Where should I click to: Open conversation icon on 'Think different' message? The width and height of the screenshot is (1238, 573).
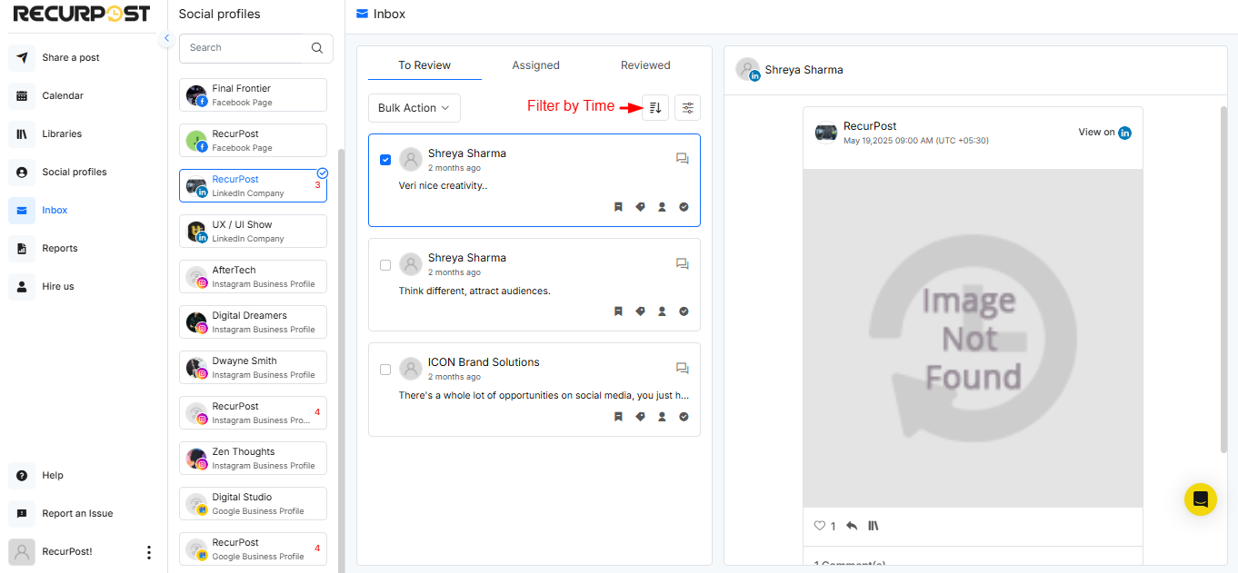click(683, 264)
